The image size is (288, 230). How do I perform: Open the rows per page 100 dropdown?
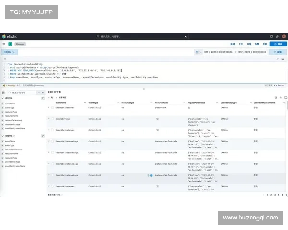click(x=55, y=195)
